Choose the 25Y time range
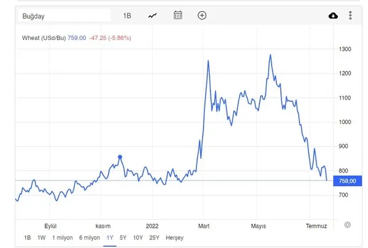 pos(153,238)
